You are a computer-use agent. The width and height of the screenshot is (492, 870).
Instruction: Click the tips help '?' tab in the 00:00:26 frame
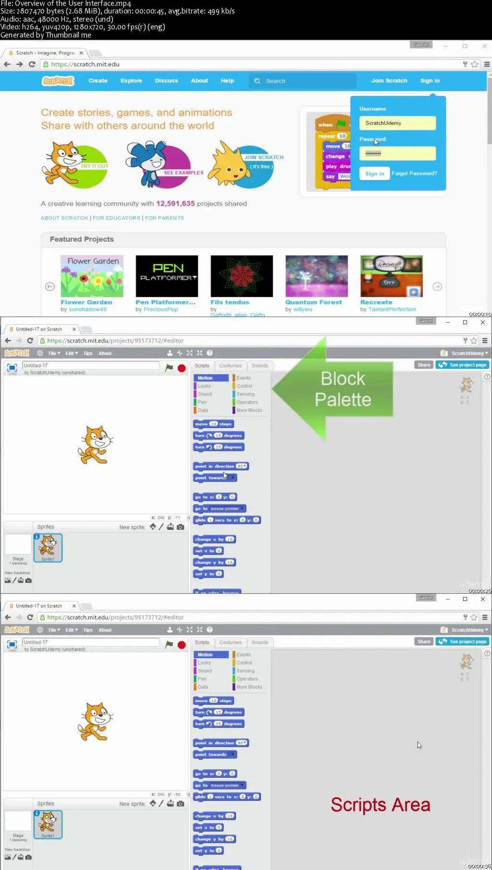(487, 377)
